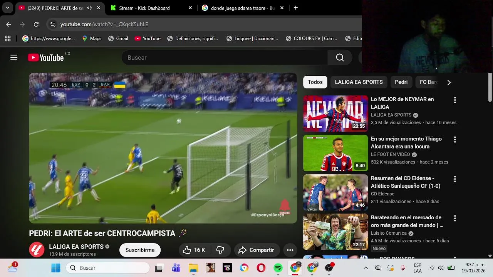Open OBS Studio from the taskbar
493x277 pixels.
pyautogui.click(x=329, y=268)
